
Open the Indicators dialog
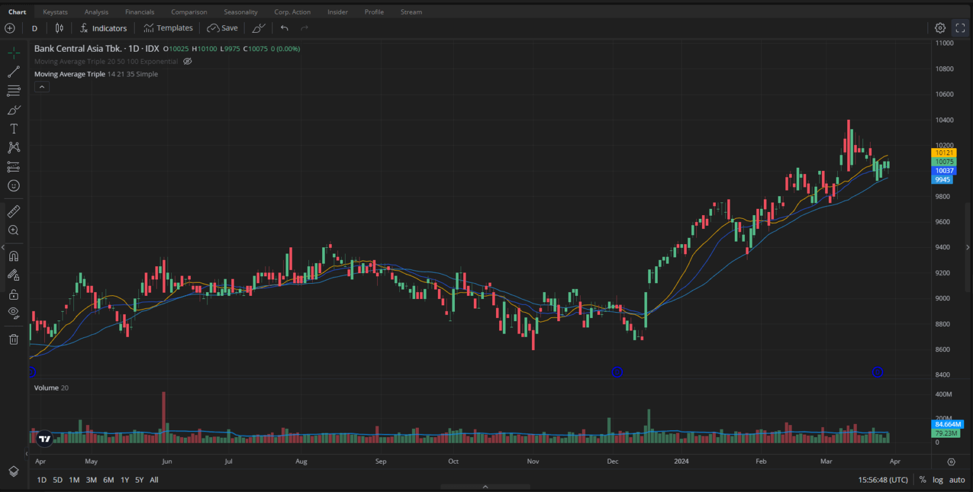103,28
